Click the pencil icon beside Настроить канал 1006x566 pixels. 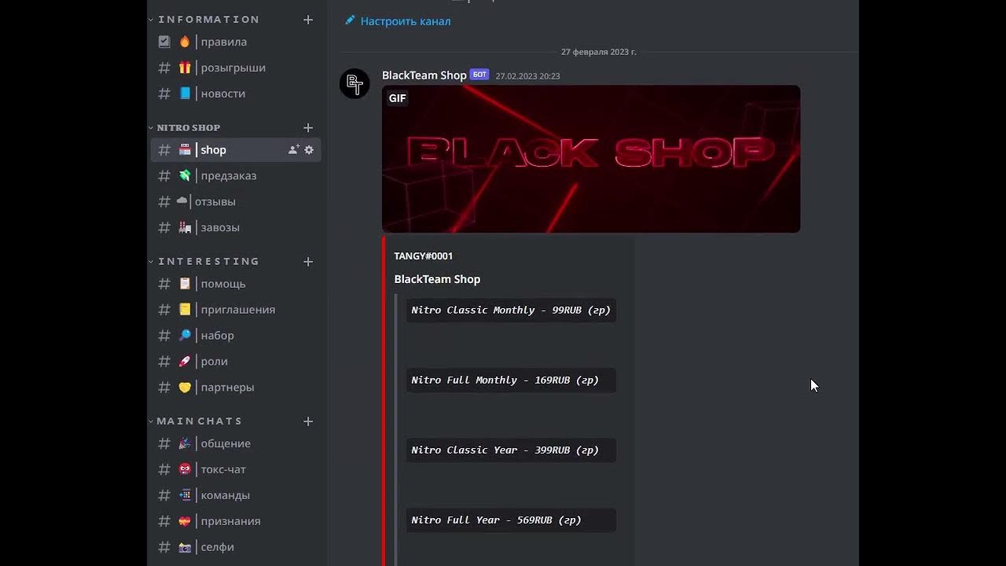point(350,20)
